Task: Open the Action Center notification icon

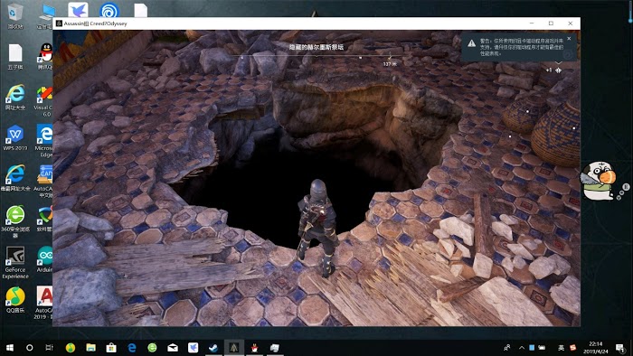Action: coord(620,348)
